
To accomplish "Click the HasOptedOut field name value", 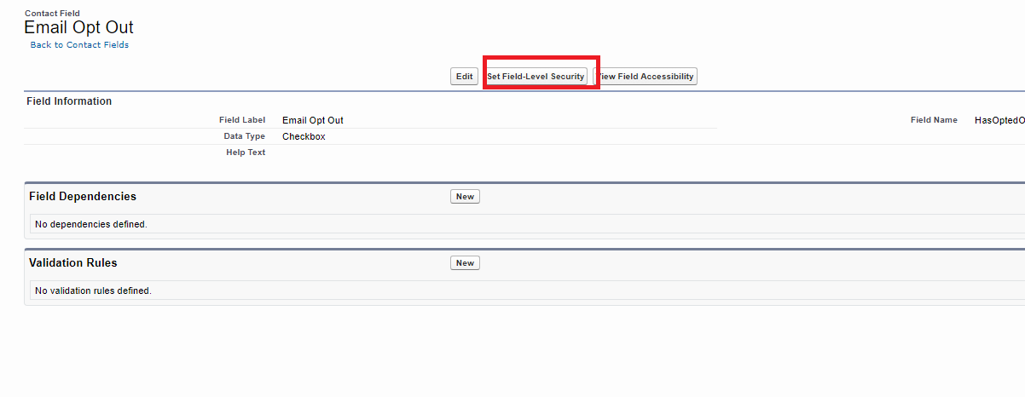I will pyautogui.click(x=999, y=121).
